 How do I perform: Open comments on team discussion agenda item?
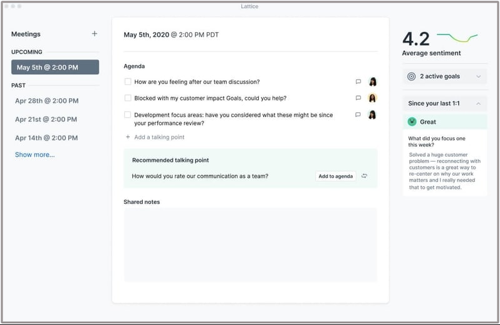358,82
